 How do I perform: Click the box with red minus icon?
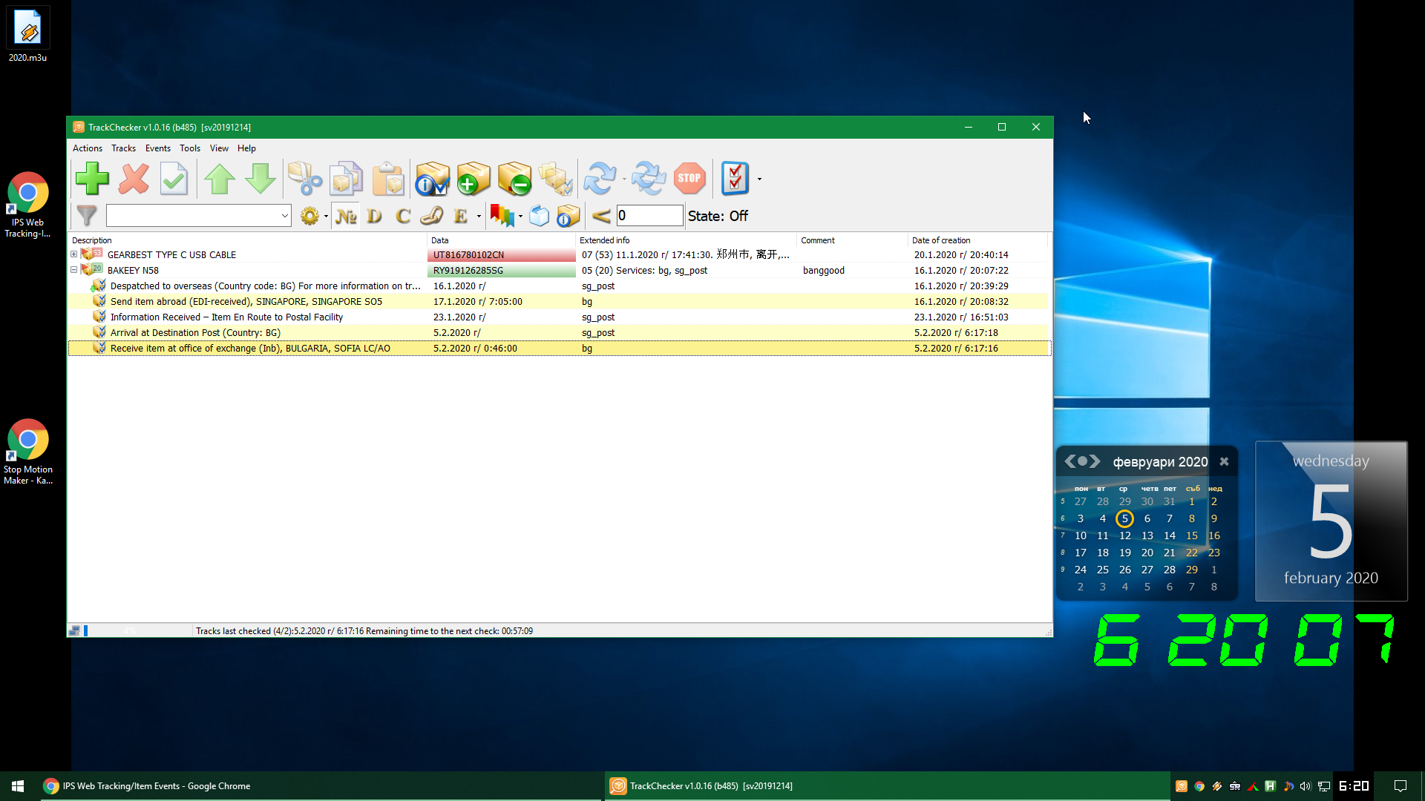point(514,179)
